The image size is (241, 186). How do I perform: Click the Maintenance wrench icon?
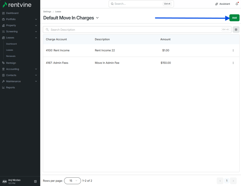click(3, 81)
